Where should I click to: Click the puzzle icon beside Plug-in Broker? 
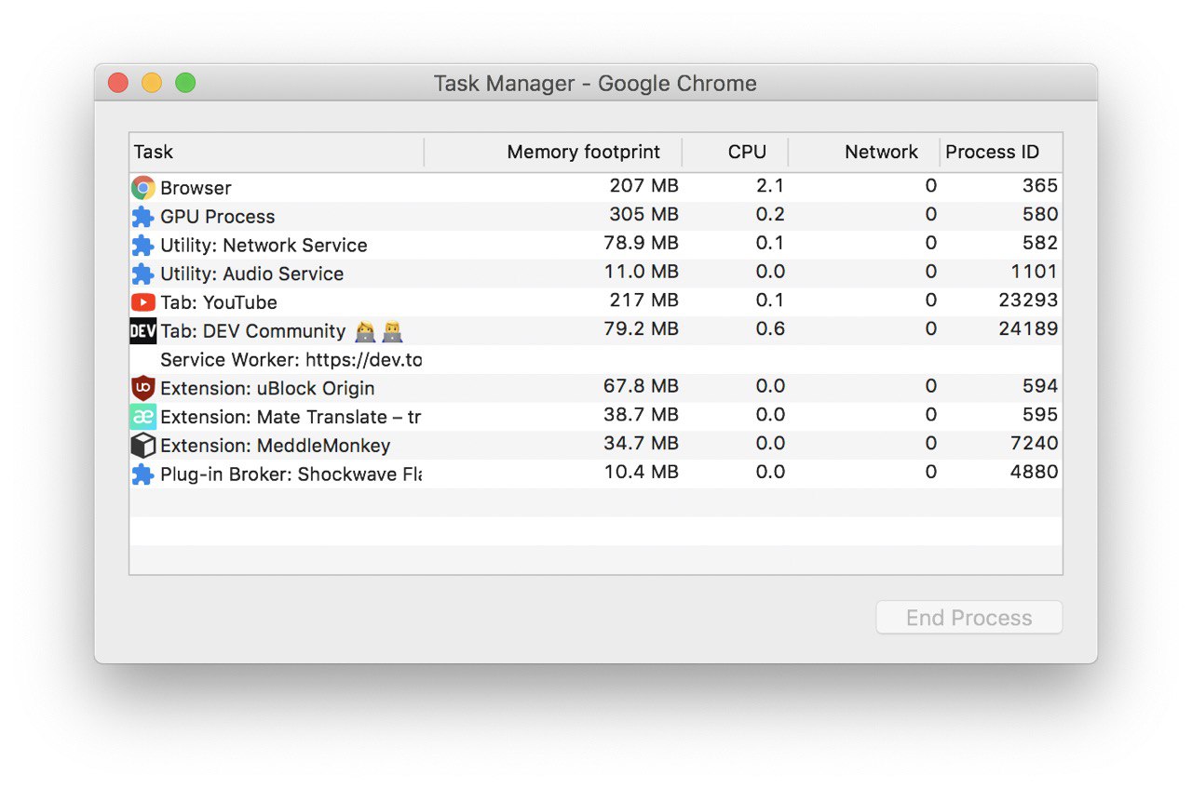142,474
